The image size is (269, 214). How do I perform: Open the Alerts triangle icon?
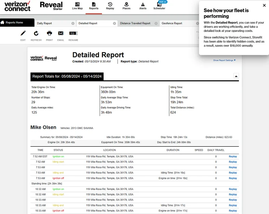(143, 6)
